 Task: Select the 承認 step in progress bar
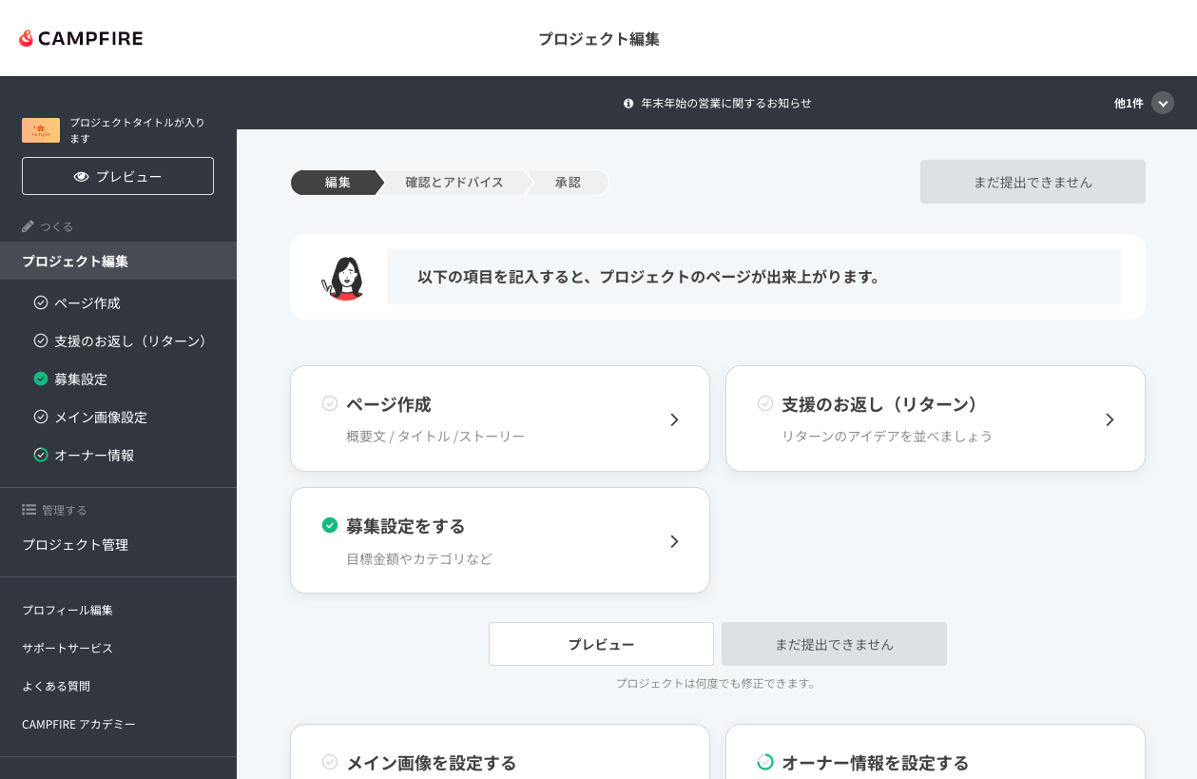[x=568, y=183]
